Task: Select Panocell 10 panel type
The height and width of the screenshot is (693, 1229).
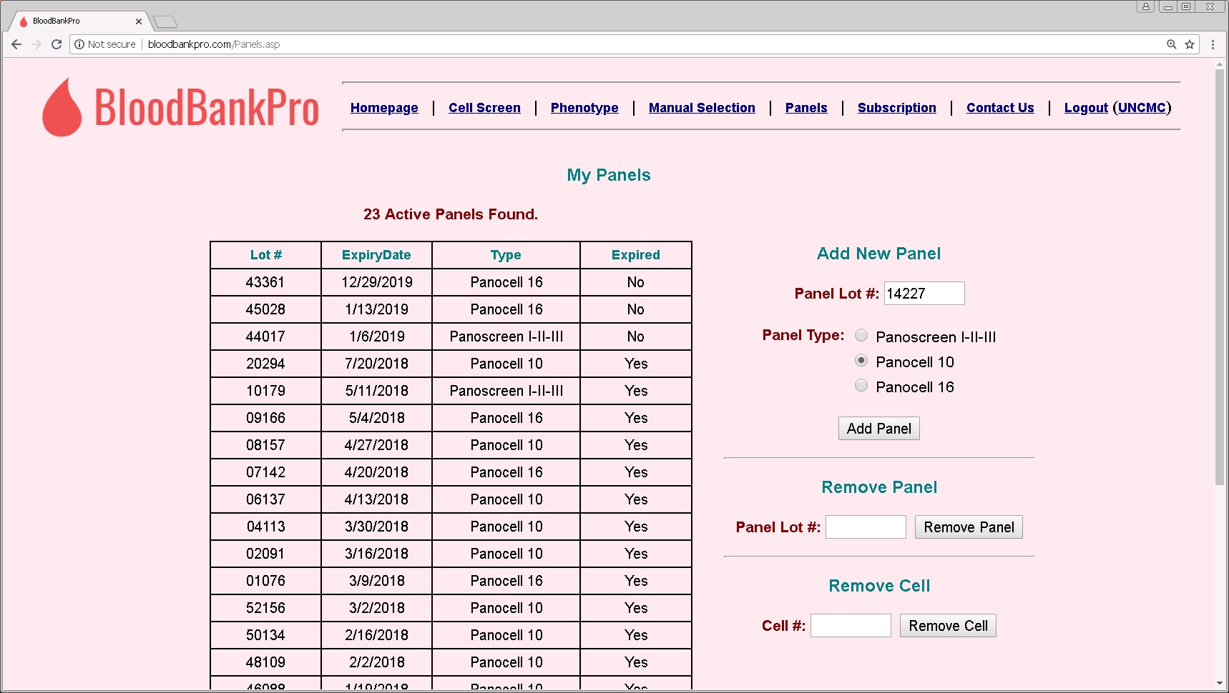Action: tap(861, 361)
